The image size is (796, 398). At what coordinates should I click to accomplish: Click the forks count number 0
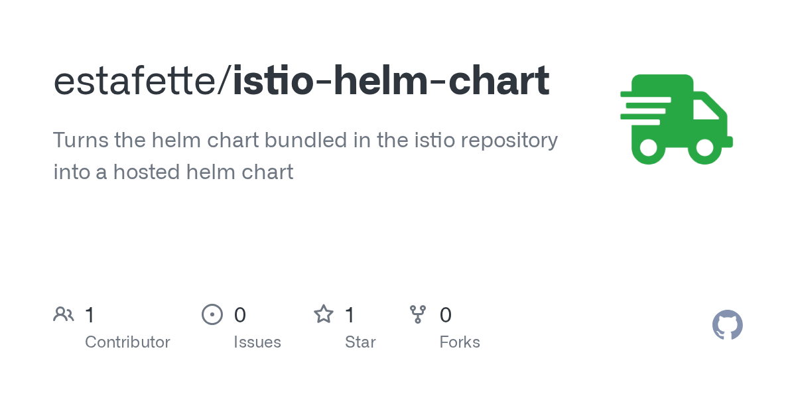[x=446, y=314]
